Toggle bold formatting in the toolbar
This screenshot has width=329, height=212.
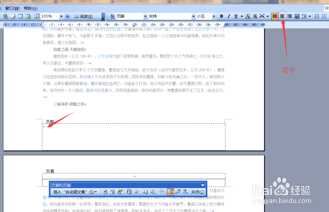pyautogui.click(x=221, y=16)
